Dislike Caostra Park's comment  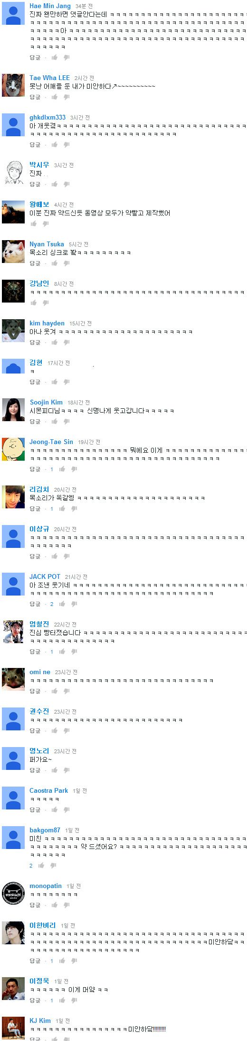(66, 809)
